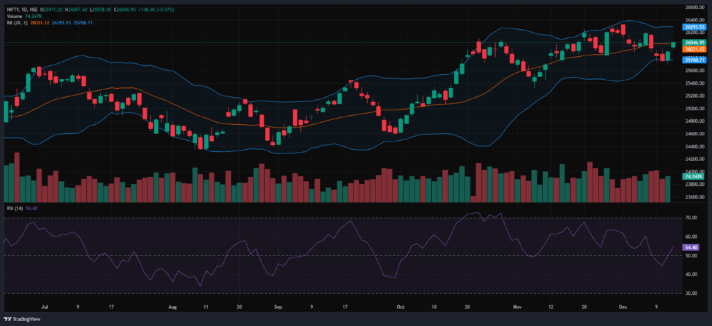Click the 30.00 level on RSI scale
712x326 pixels.
click(x=690, y=293)
